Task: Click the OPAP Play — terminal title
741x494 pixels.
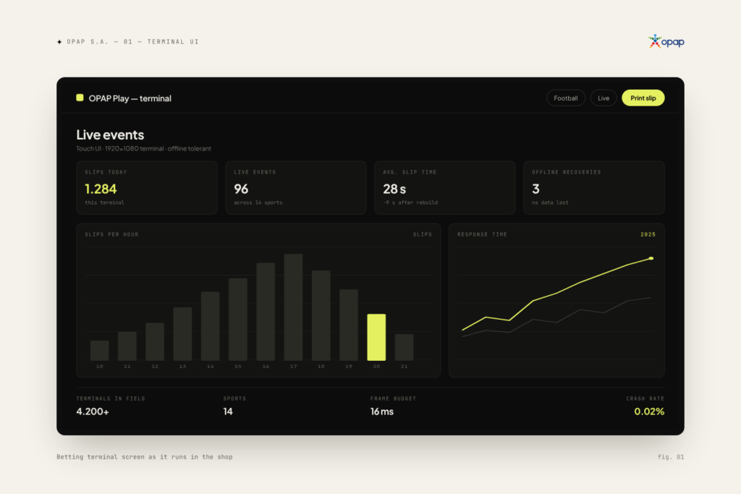Action: (130, 98)
